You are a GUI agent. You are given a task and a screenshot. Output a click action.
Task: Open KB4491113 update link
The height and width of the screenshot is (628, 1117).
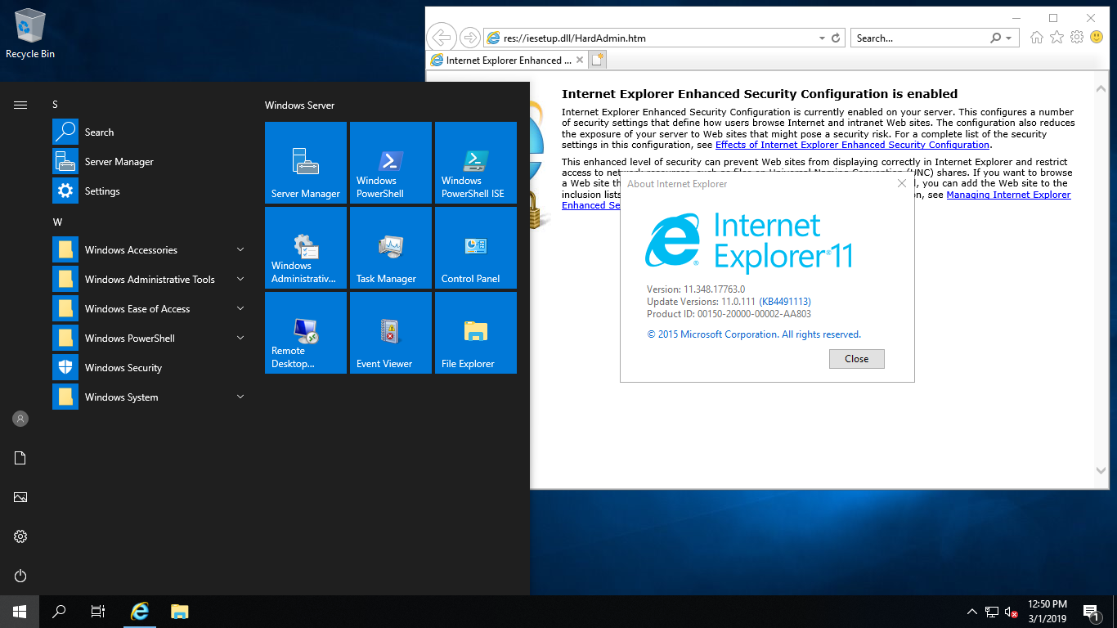point(785,302)
